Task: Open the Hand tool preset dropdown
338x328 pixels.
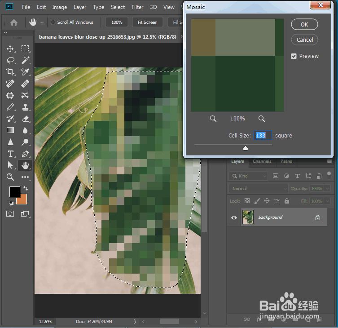Action: coord(42,22)
